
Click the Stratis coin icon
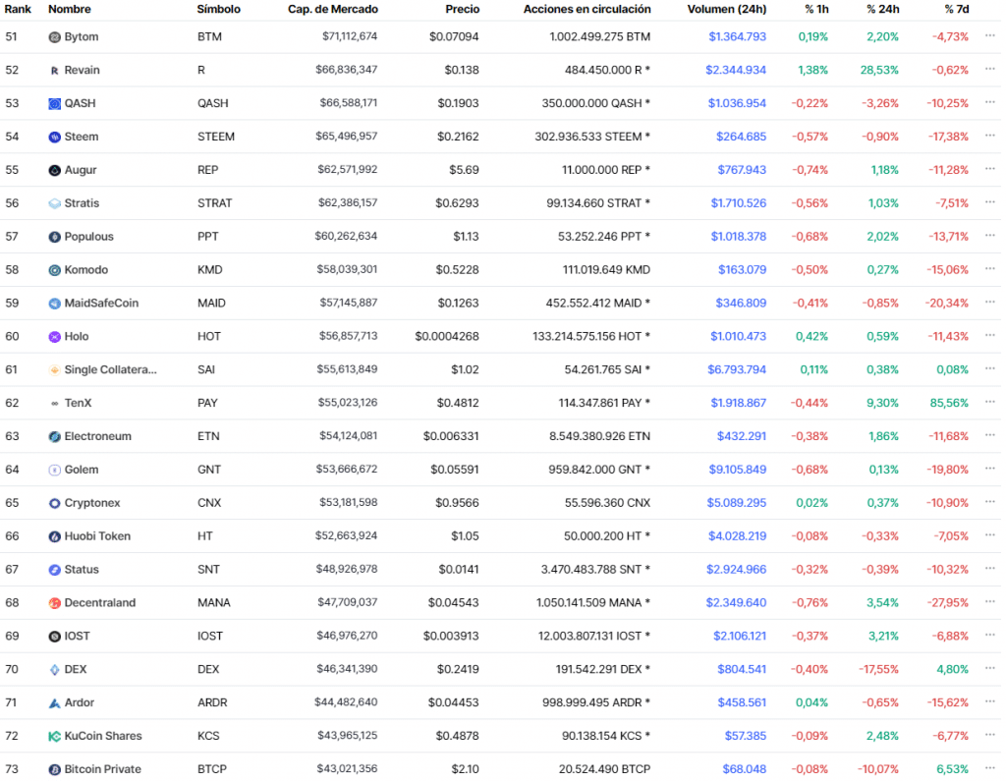click(x=55, y=204)
